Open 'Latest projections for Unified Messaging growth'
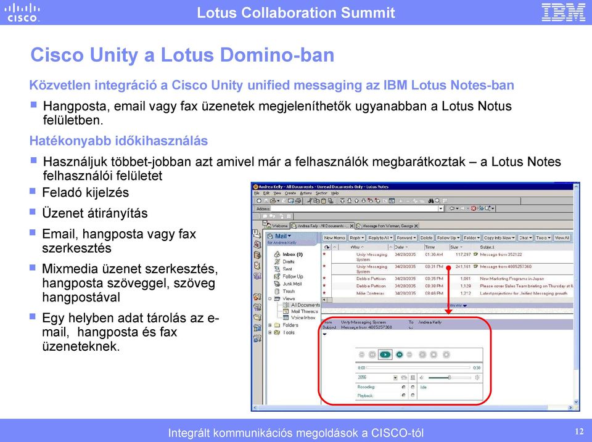The height and width of the screenshot is (442, 592). click(x=524, y=293)
